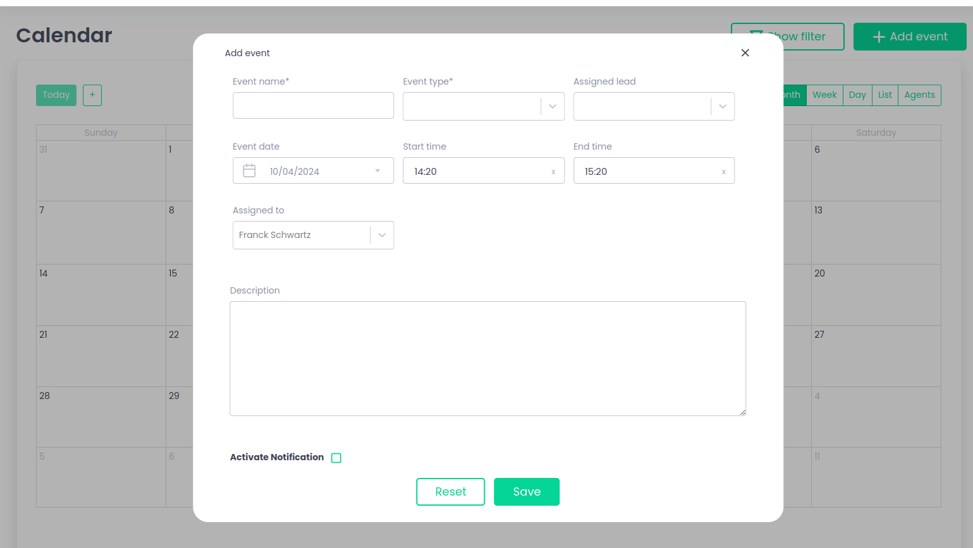Image resolution: width=973 pixels, height=548 pixels.
Task: Open the Assigned to dropdown chevron
Action: point(382,235)
